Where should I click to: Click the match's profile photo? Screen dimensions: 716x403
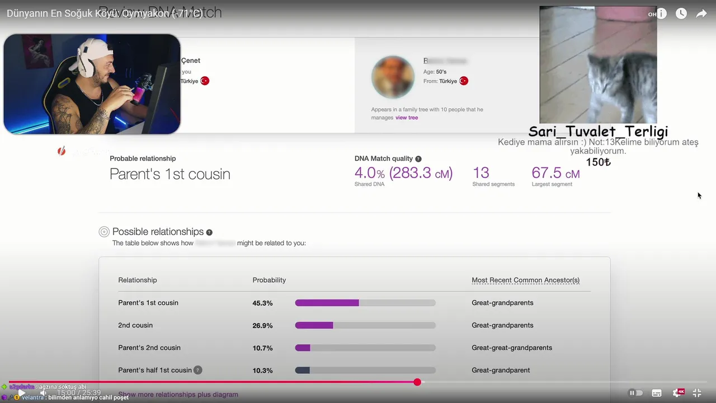pos(393,77)
